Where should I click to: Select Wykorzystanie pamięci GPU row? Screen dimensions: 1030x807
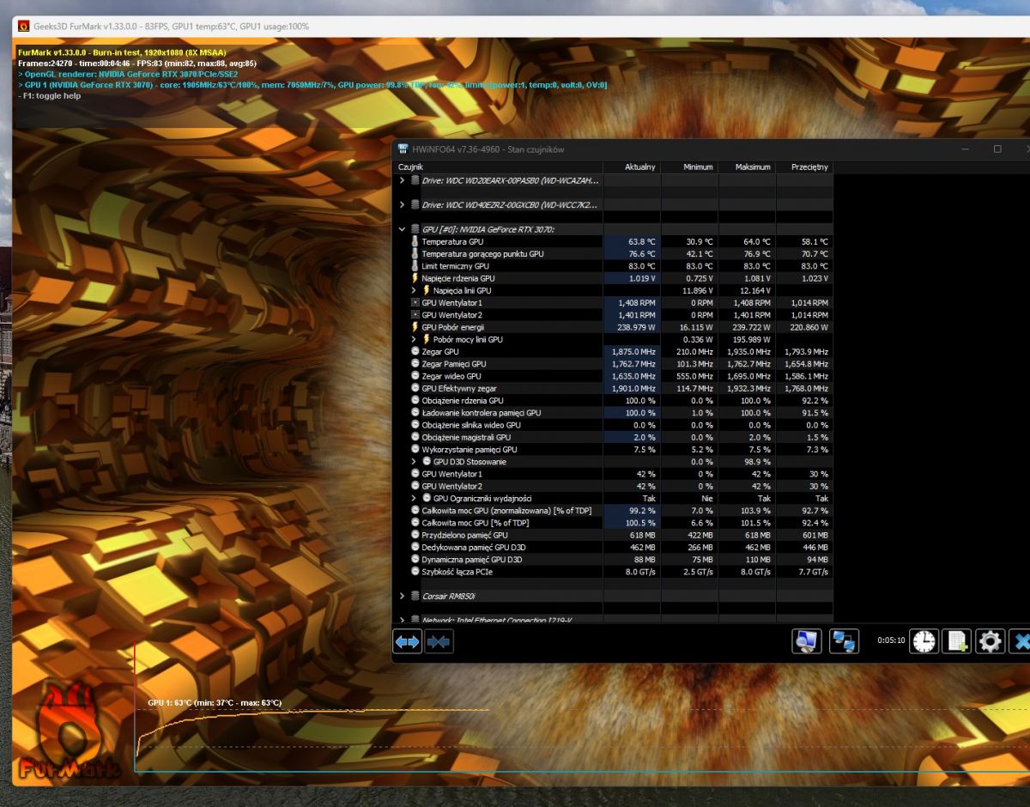coord(614,450)
